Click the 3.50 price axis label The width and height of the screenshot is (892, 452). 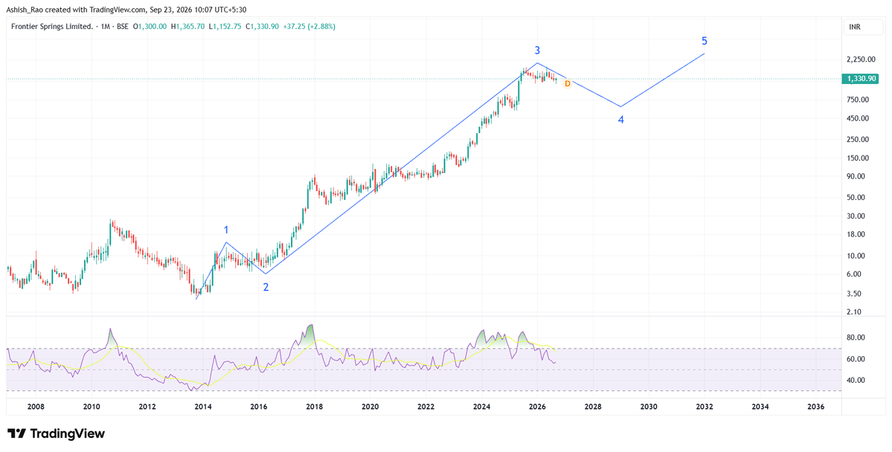click(x=855, y=294)
